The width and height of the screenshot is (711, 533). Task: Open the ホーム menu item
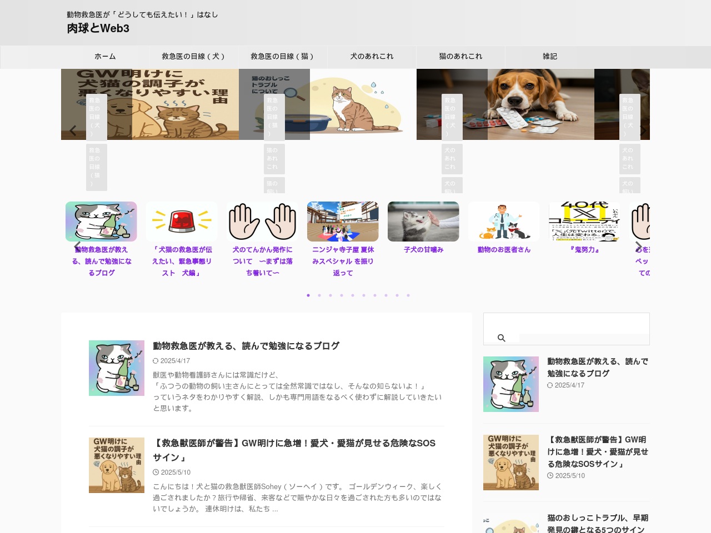[105, 57]
